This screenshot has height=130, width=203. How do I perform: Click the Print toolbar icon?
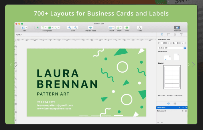tap(127, 28)
